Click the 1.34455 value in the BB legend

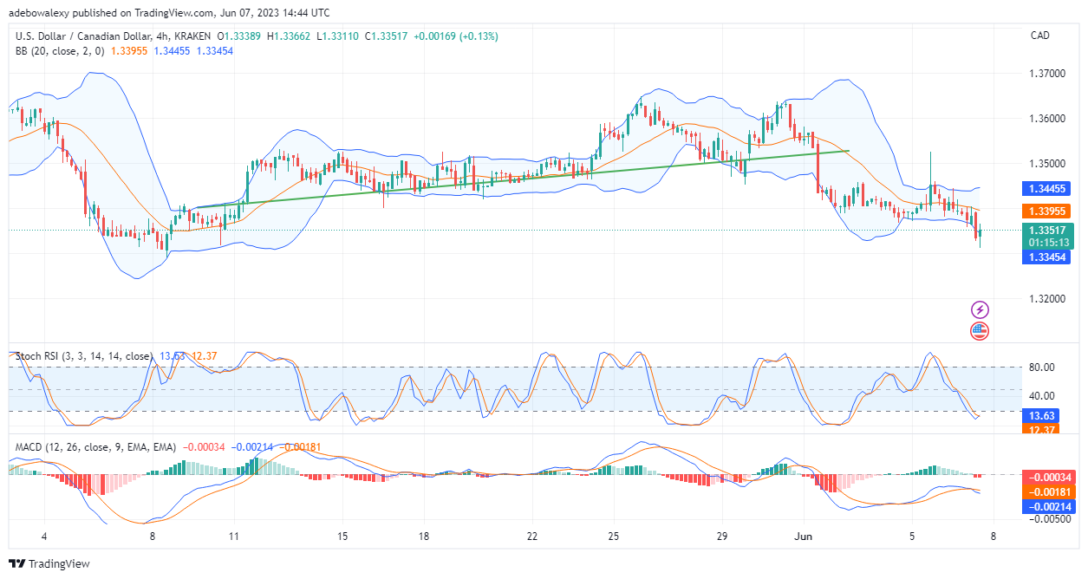point(173,51)
